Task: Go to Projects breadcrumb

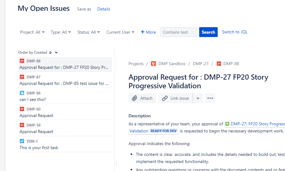Action: pyautogui.click(x=136, y=64)
